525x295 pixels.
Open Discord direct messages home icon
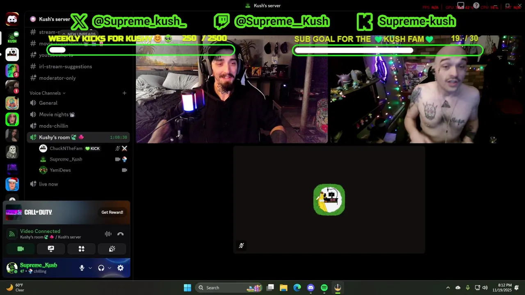[12, 19]
